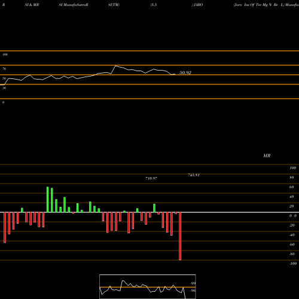
Task: Click the 70 level label on RSI axis
Action: pyautogui.click(x=4, y=69)
